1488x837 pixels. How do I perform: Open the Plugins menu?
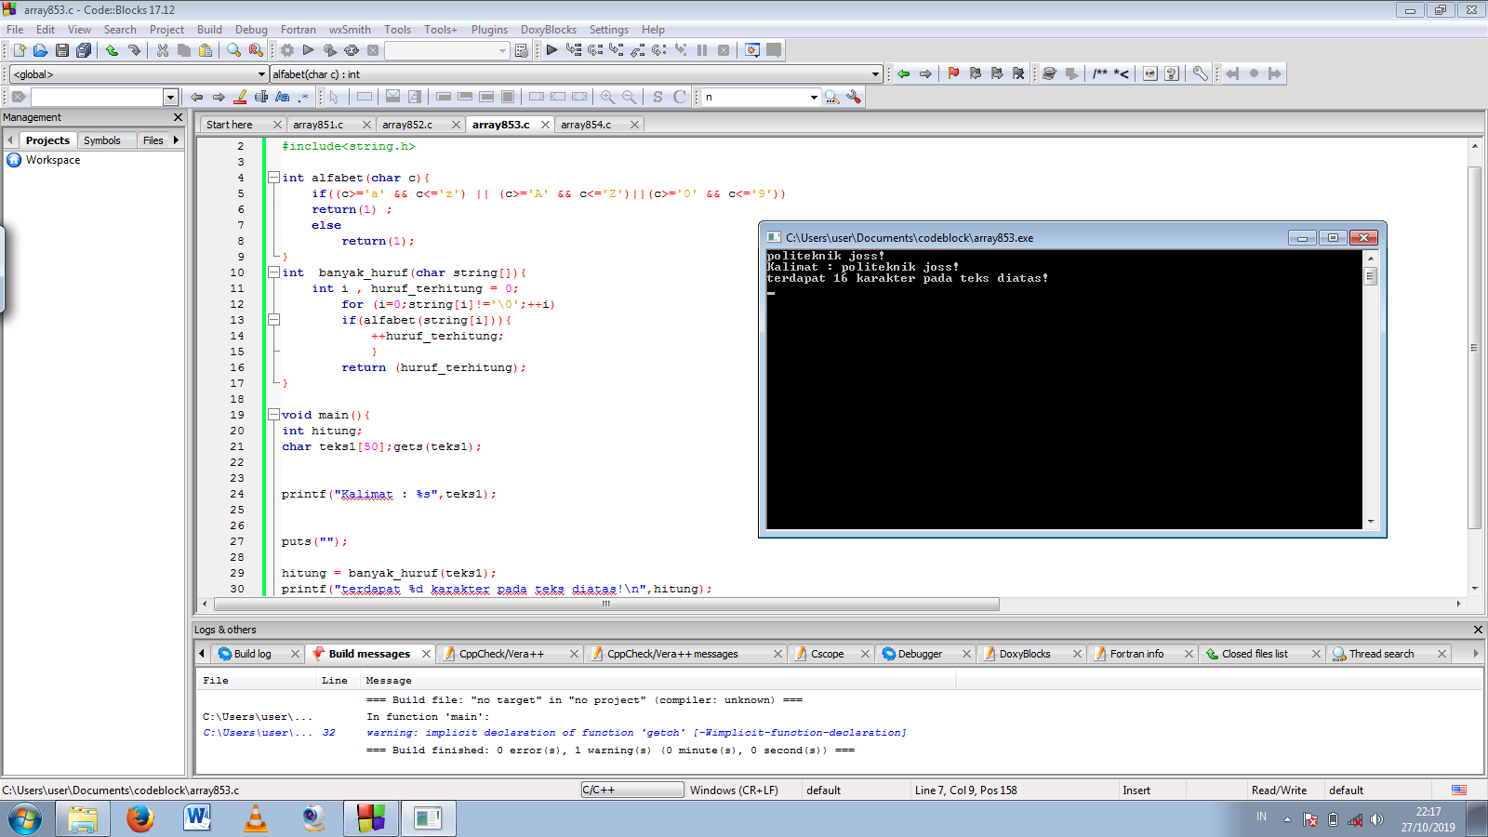pos(489,30)
